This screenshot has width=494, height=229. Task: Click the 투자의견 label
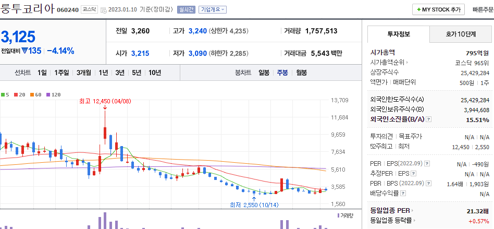tap(381, 137)
